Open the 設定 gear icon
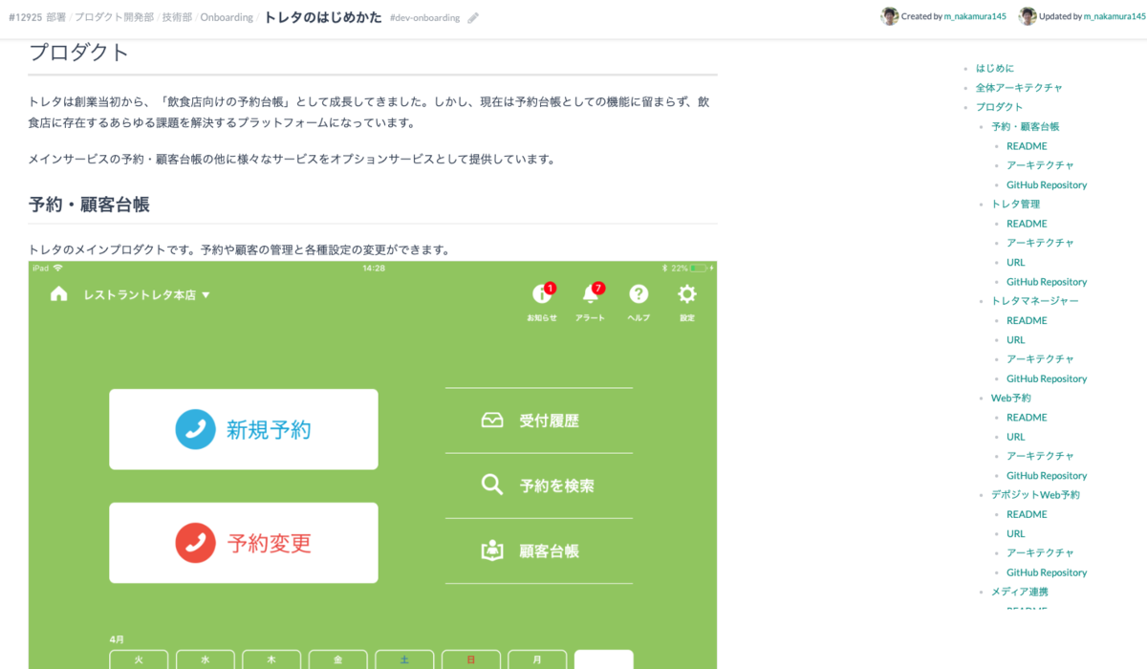This screenshot has height=669, width=1147. coord(687,294)
